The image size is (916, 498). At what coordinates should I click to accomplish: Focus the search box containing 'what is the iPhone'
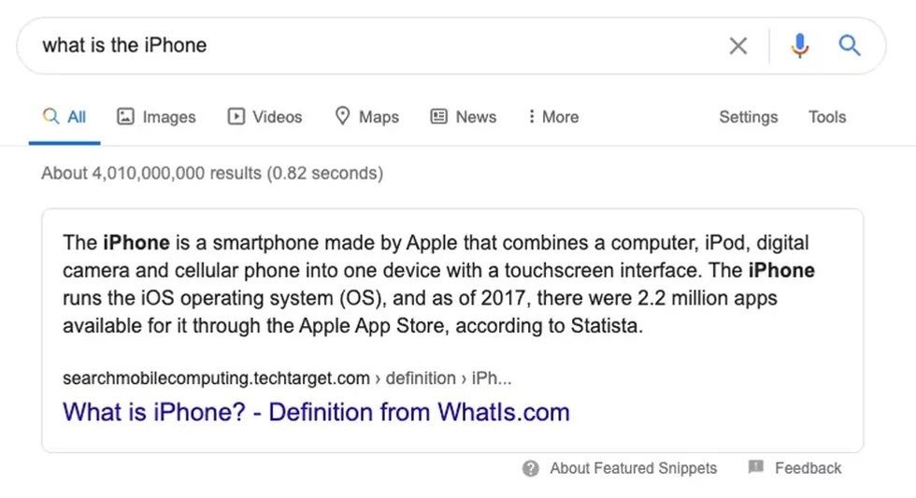(x=374, y=46)
